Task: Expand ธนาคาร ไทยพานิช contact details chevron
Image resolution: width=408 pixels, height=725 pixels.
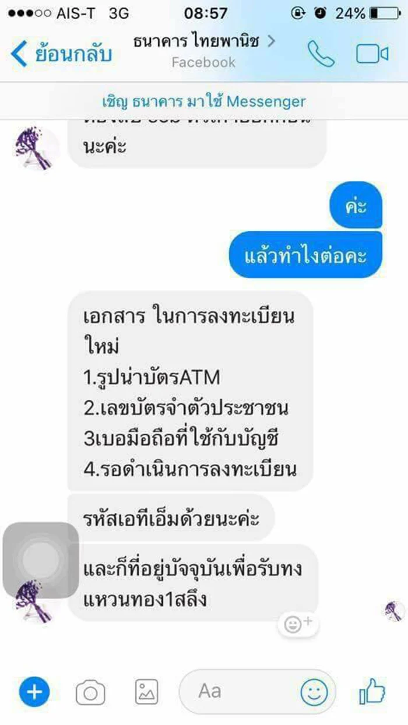Action: pos(271,41)
